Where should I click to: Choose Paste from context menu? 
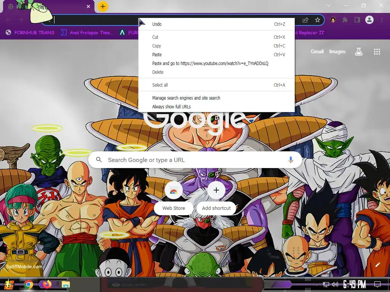tap(216, 55)
